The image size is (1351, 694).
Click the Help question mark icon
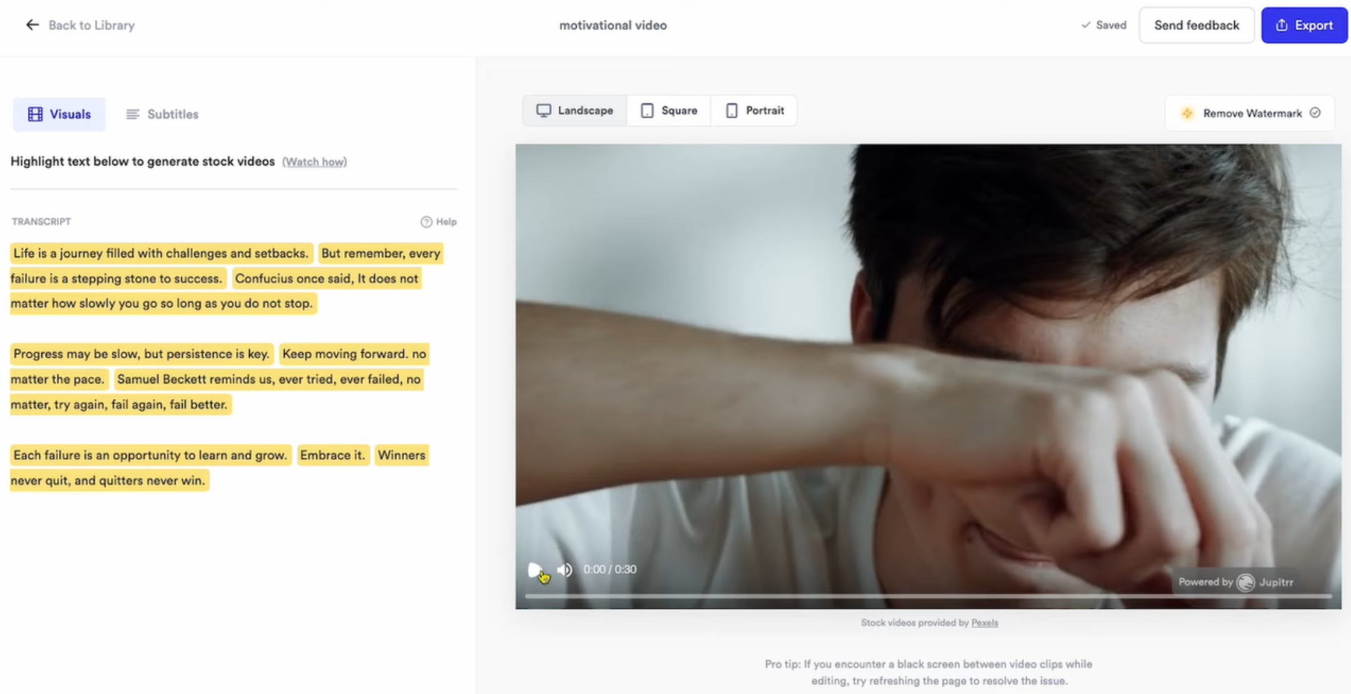click(426, 221)
